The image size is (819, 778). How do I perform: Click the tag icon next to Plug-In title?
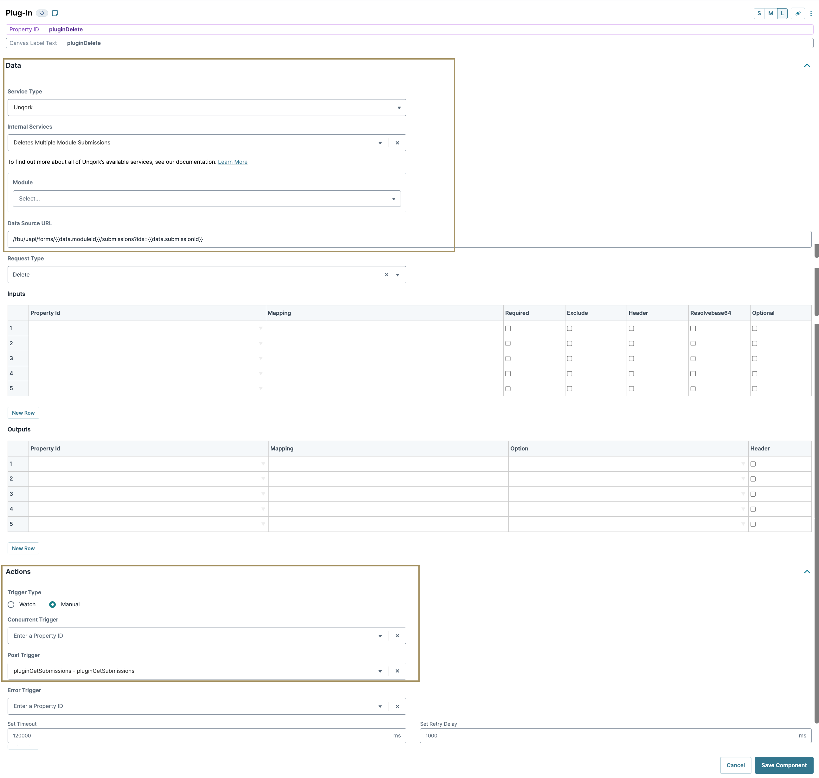click(x=42, y=13)
